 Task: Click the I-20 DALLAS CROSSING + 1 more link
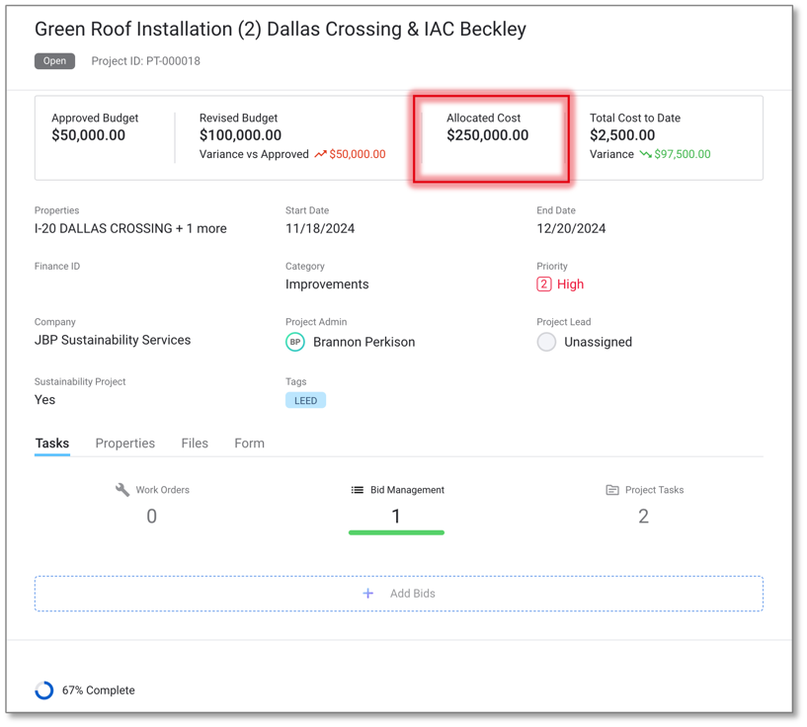click(x=130, y=228)
